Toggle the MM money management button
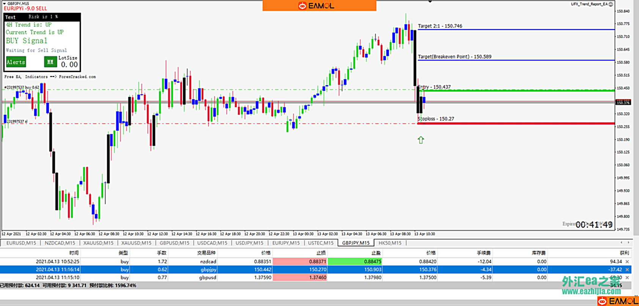Viewport: 639px width, 306px height. click(50, 62)
